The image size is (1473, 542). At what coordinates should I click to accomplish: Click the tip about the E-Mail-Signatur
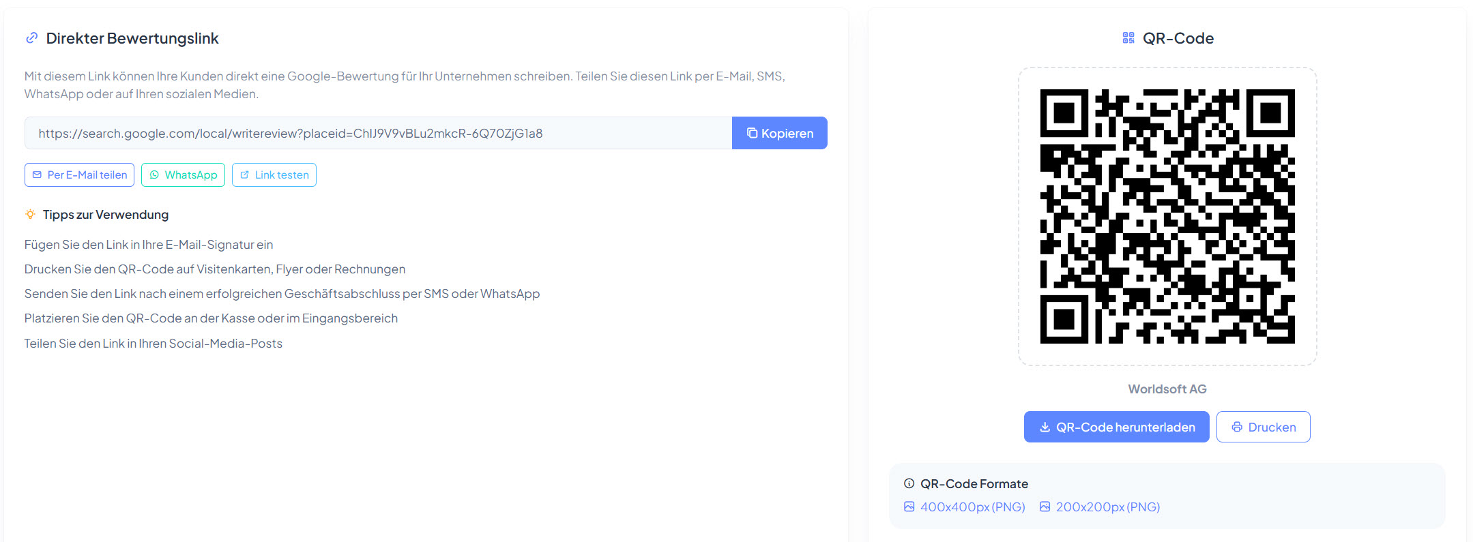pos(149,245)
